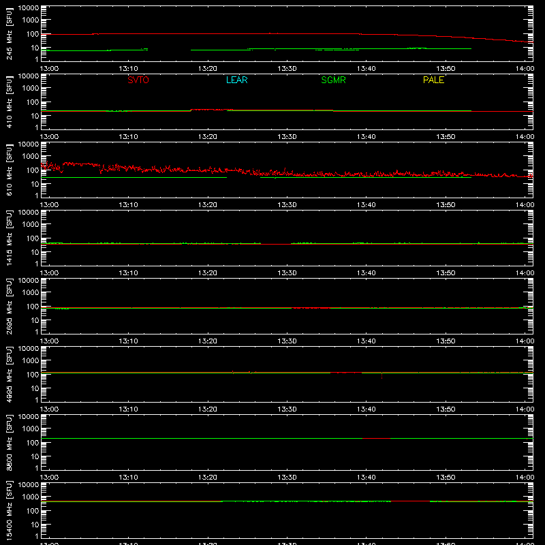Click the 245 MHz panel's 13:10 time label
The height and width of the screenshot is (545, 545).
pyautogui.click(x=128, y=69)
